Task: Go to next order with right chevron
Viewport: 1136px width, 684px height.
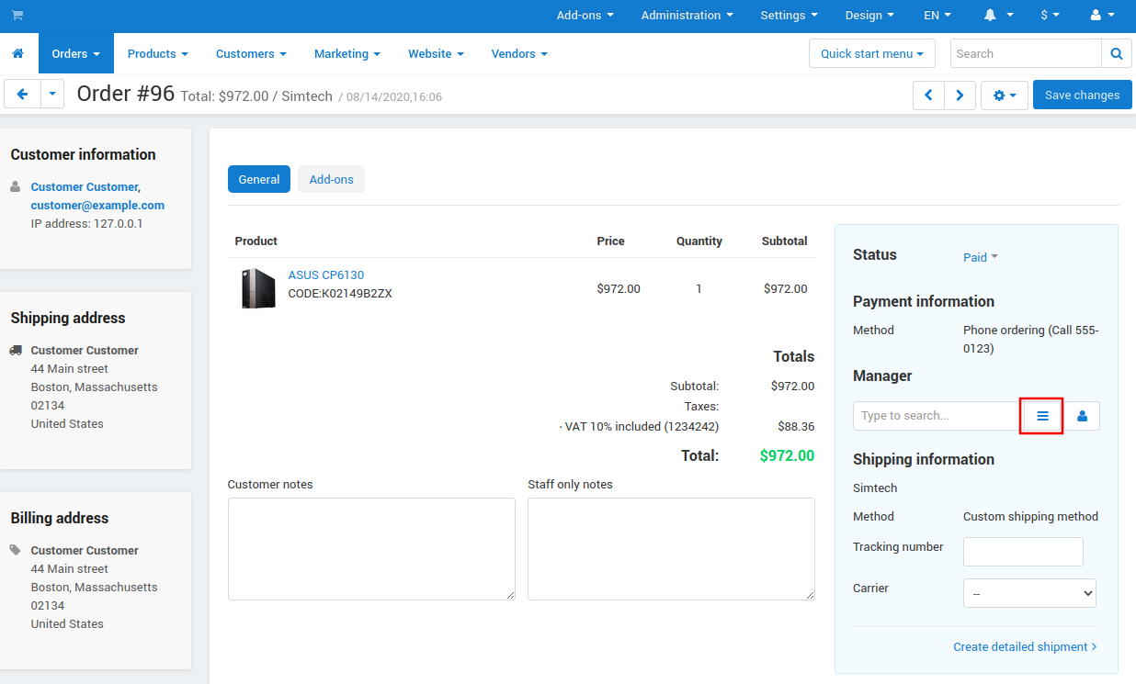Action: [960, 95]
